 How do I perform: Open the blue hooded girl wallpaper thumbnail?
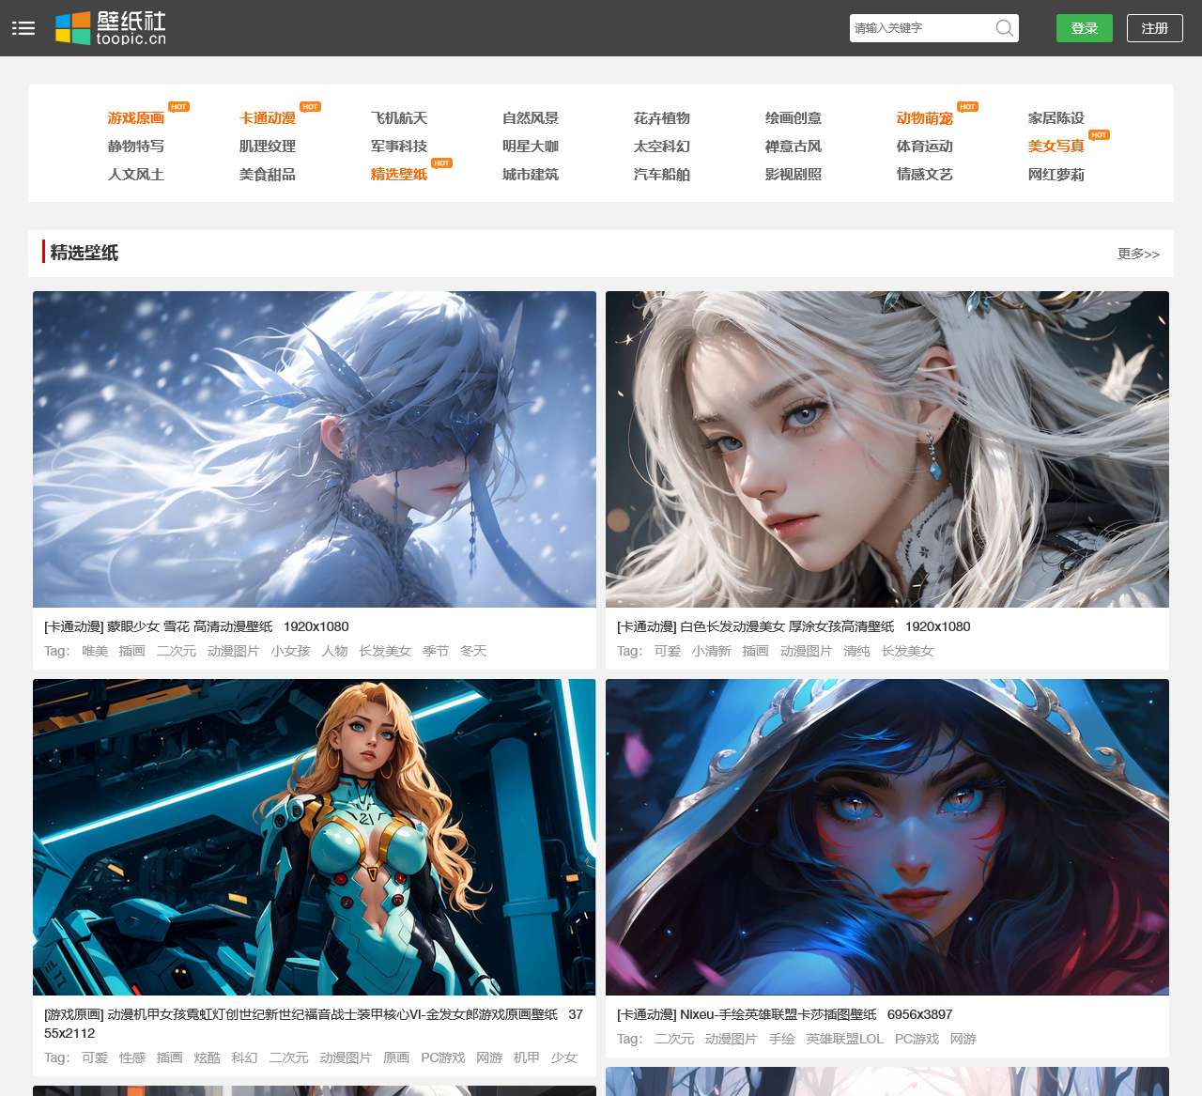coord(887,837)
